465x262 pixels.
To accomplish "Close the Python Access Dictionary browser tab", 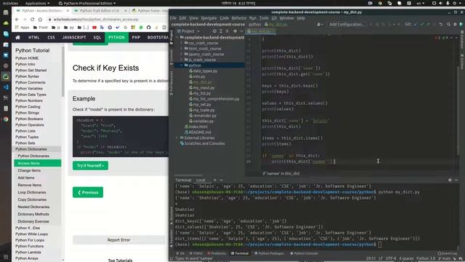I will [x=68, y=11].
